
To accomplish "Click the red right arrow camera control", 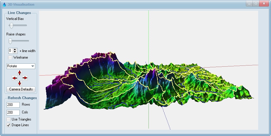I will point(25,78).
